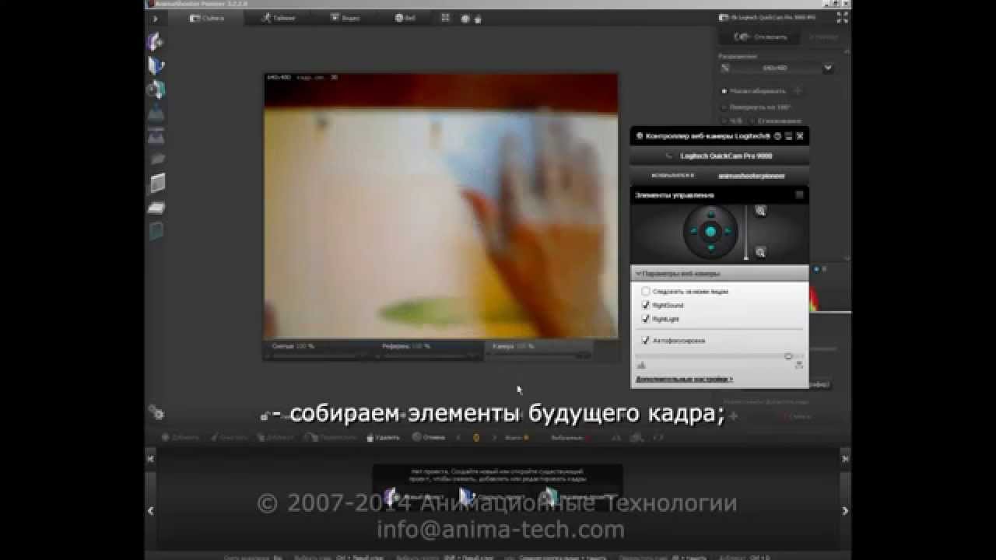Click the orange frame counter 0
996x560 pixels.
click(x=475, y=437)
